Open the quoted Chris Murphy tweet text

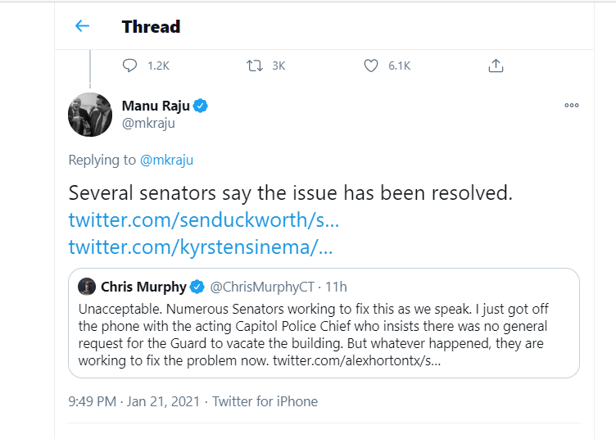(x=313, y=334)
